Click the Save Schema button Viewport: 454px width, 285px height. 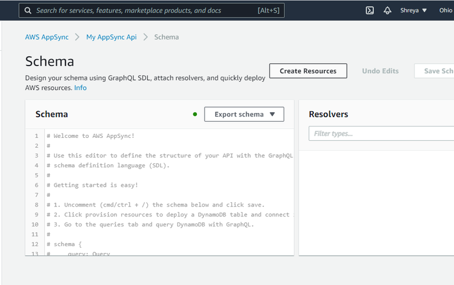[x=437, y=71]
